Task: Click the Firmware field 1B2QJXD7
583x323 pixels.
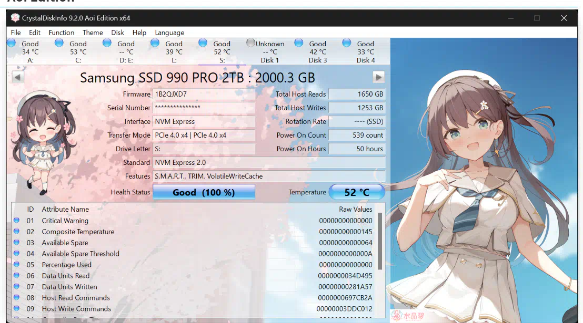Action: point(204,95)
